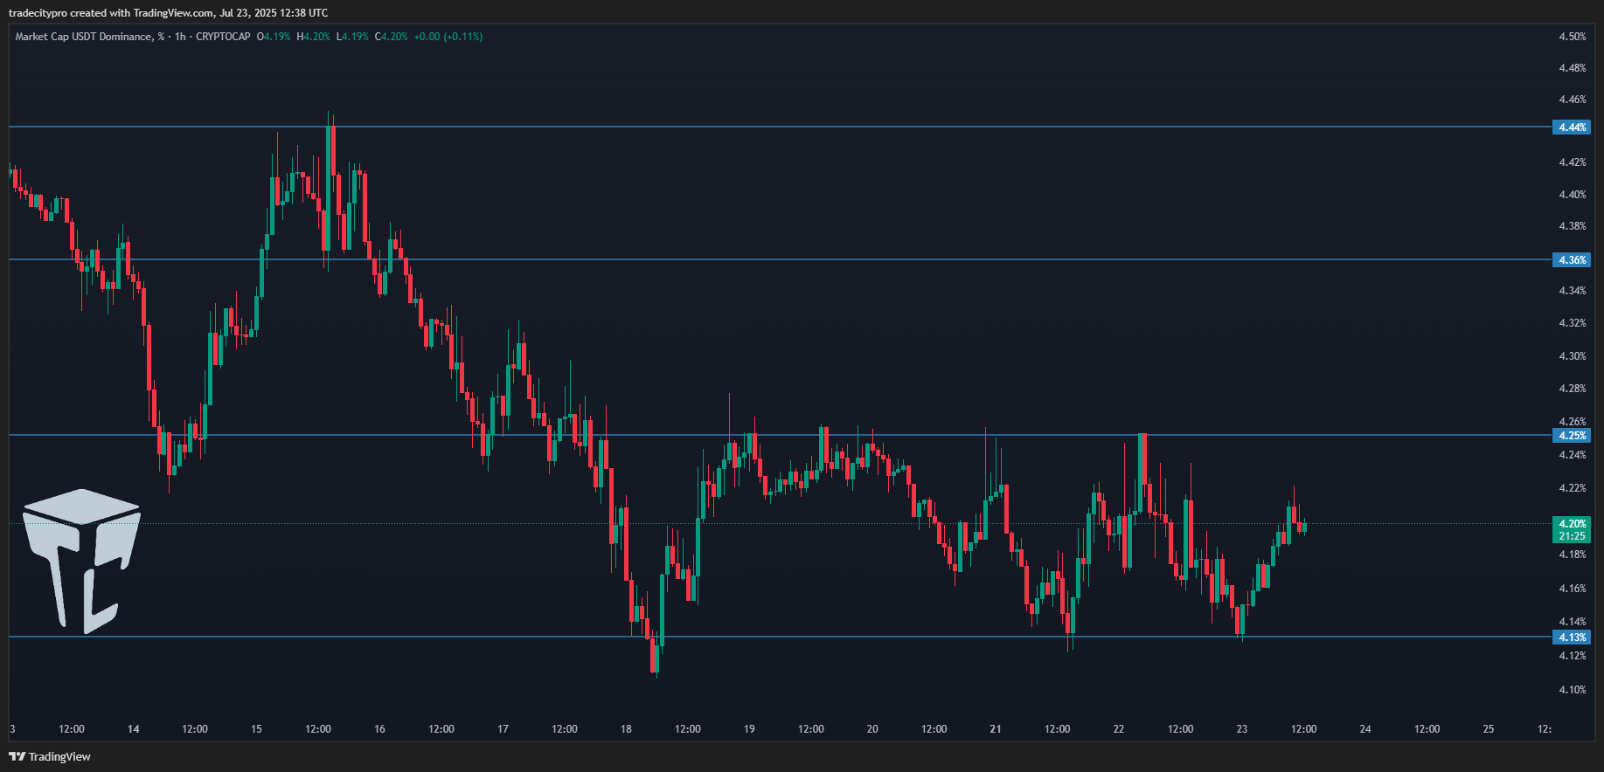Viewport: 1604px width, 772px height.
Task: Click date 20 on the time axis
Action: (872, 729)
